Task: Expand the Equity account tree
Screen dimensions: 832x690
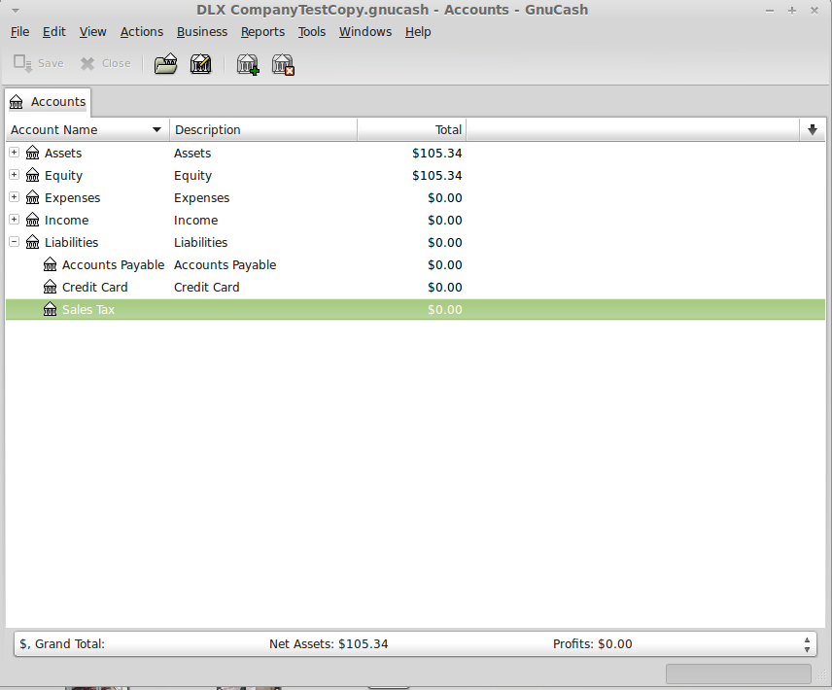Action: coord(15,175)
